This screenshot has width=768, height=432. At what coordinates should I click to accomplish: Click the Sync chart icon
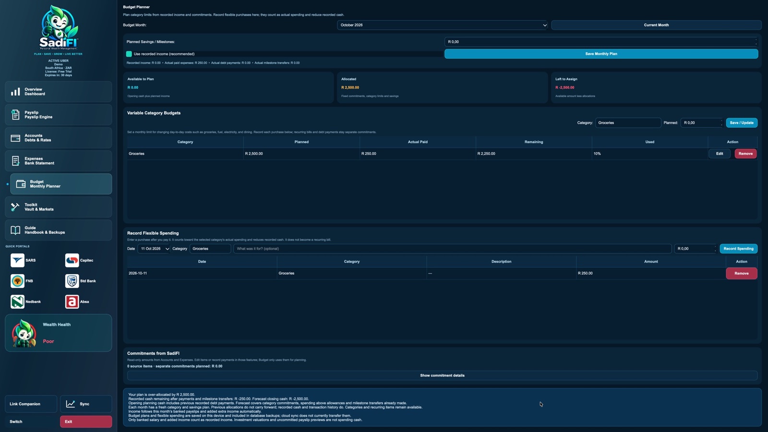[71, 404]
